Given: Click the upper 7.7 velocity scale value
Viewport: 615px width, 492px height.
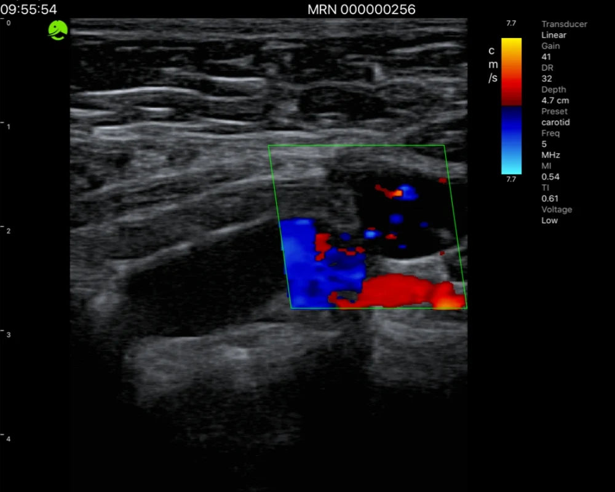Looking at the screenshot, I should coord(510,23).
